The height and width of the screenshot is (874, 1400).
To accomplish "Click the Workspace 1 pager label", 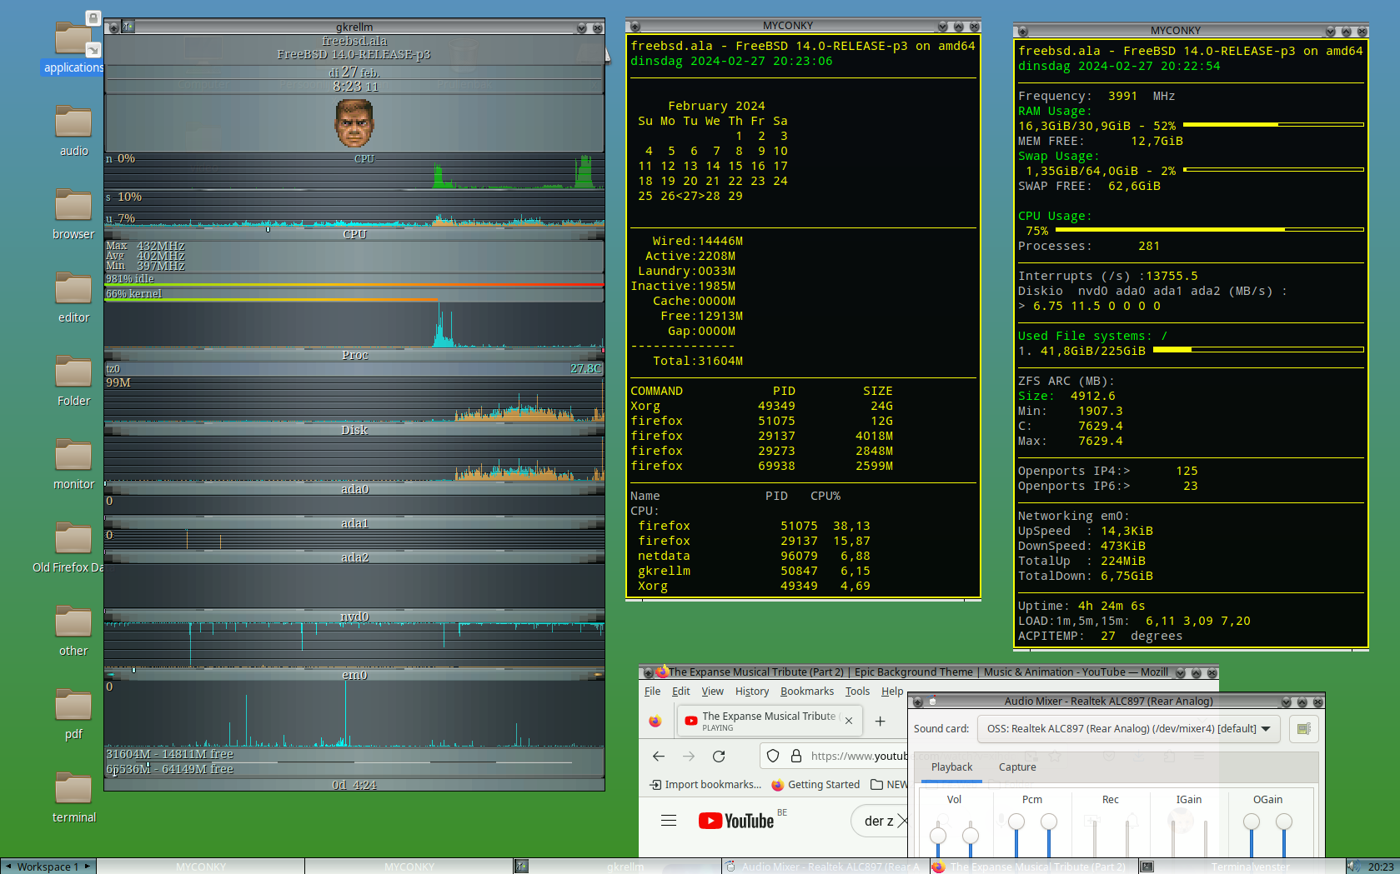I will (48, 867).
